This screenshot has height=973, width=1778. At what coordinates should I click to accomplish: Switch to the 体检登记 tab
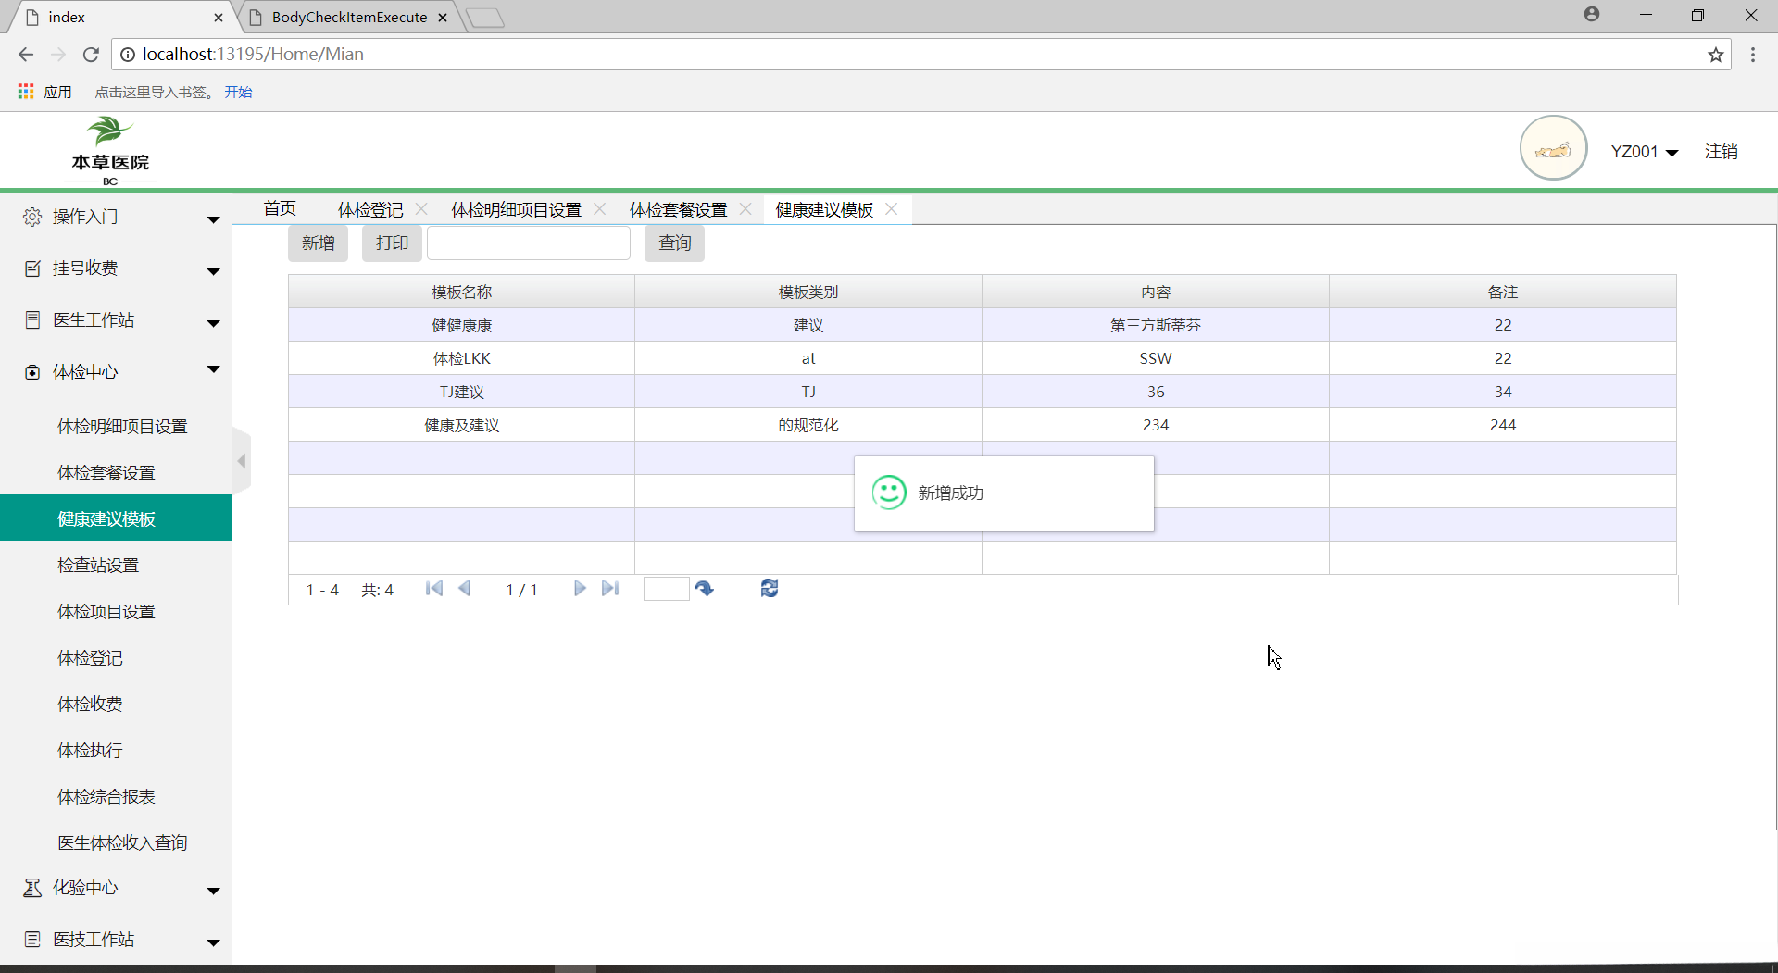click(x=370, y=210)
